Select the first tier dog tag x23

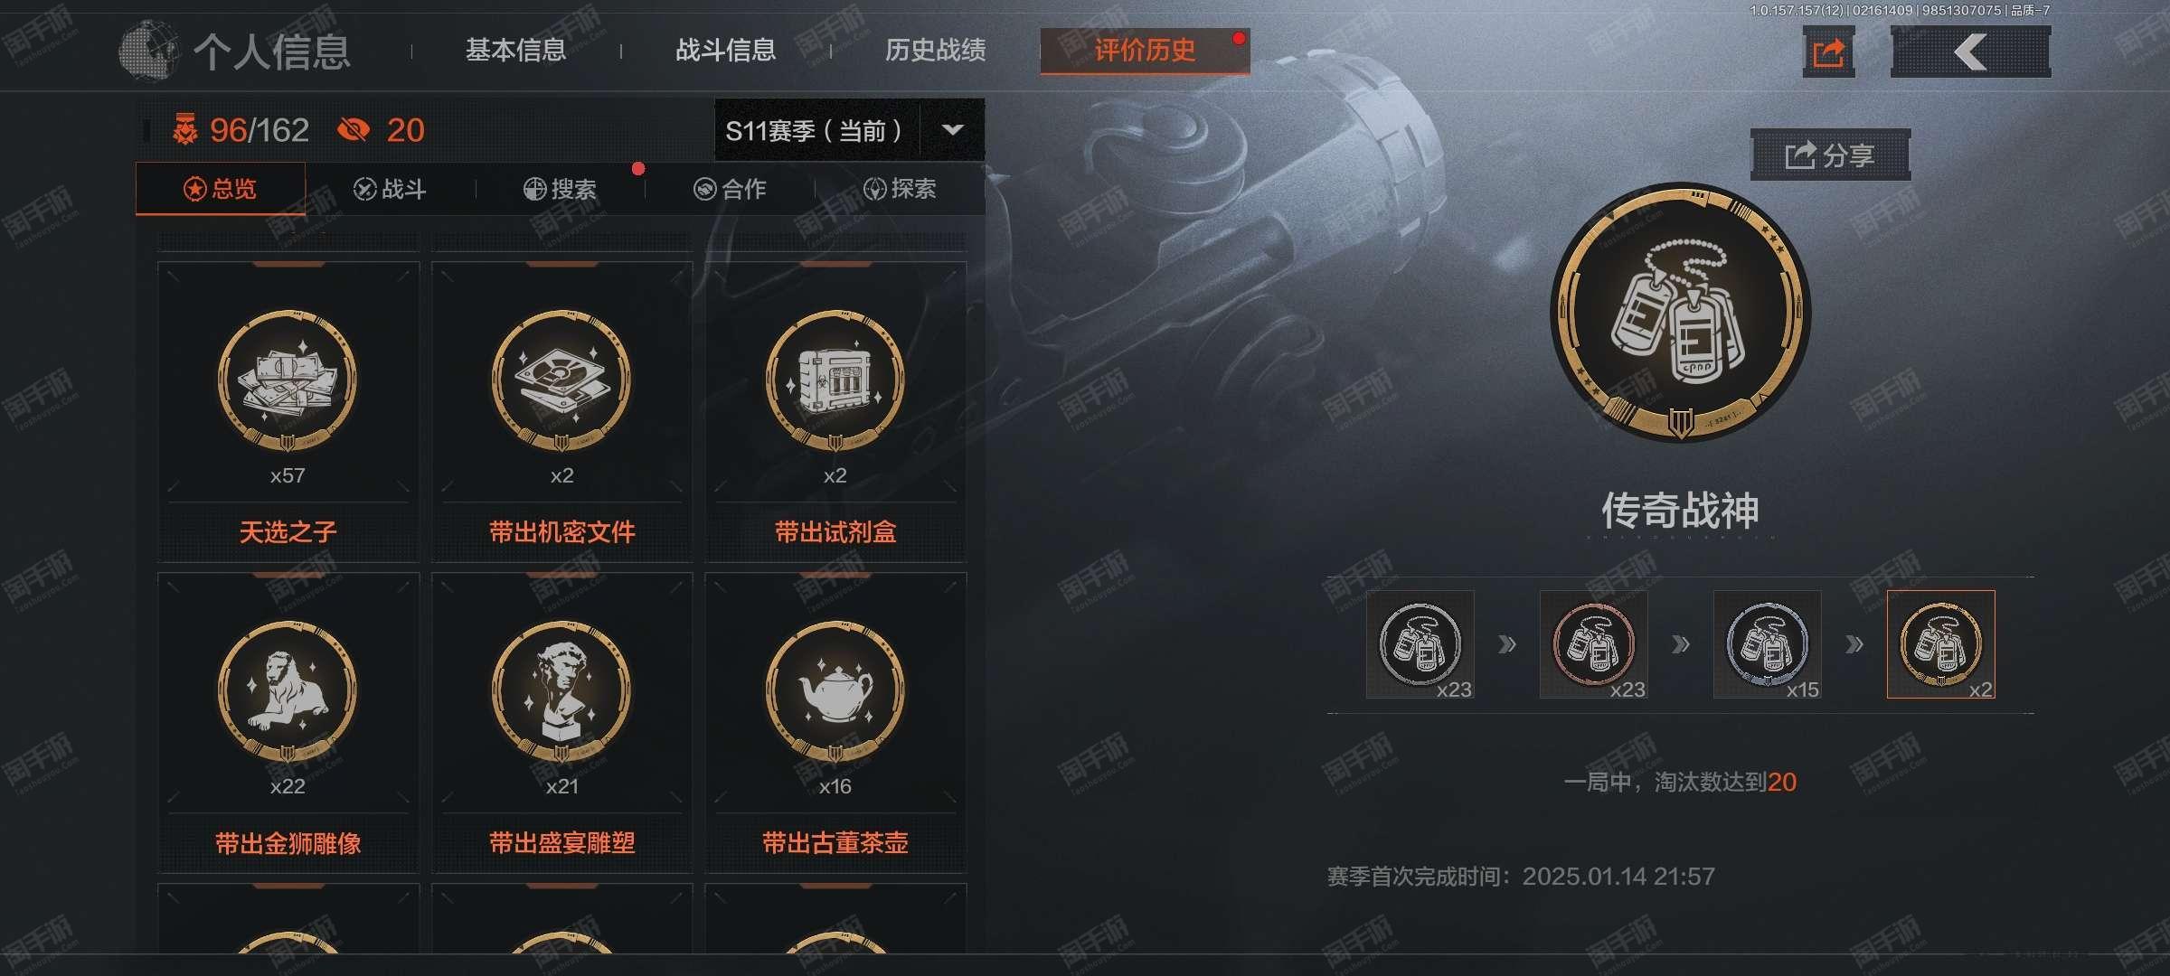(1420, 644)
